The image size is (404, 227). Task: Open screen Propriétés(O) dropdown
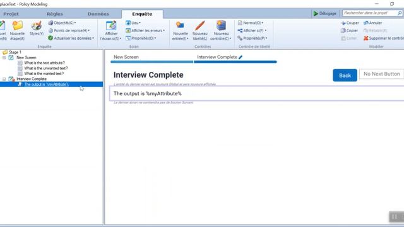(141, 38)
